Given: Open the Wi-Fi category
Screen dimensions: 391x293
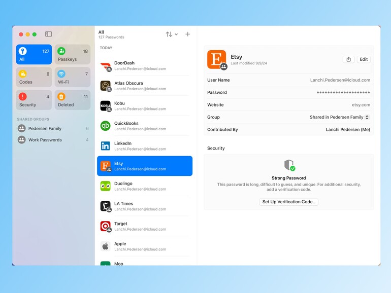Looking at the screenshot, I should [x=73, y=77].
